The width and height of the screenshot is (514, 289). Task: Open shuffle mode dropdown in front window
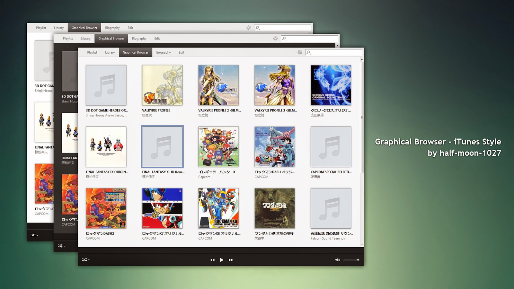85,260
